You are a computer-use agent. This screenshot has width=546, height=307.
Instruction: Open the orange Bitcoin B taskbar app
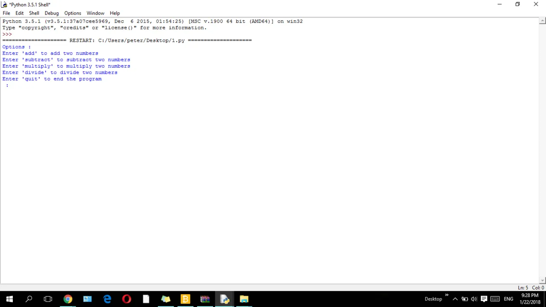coord(186,299)
